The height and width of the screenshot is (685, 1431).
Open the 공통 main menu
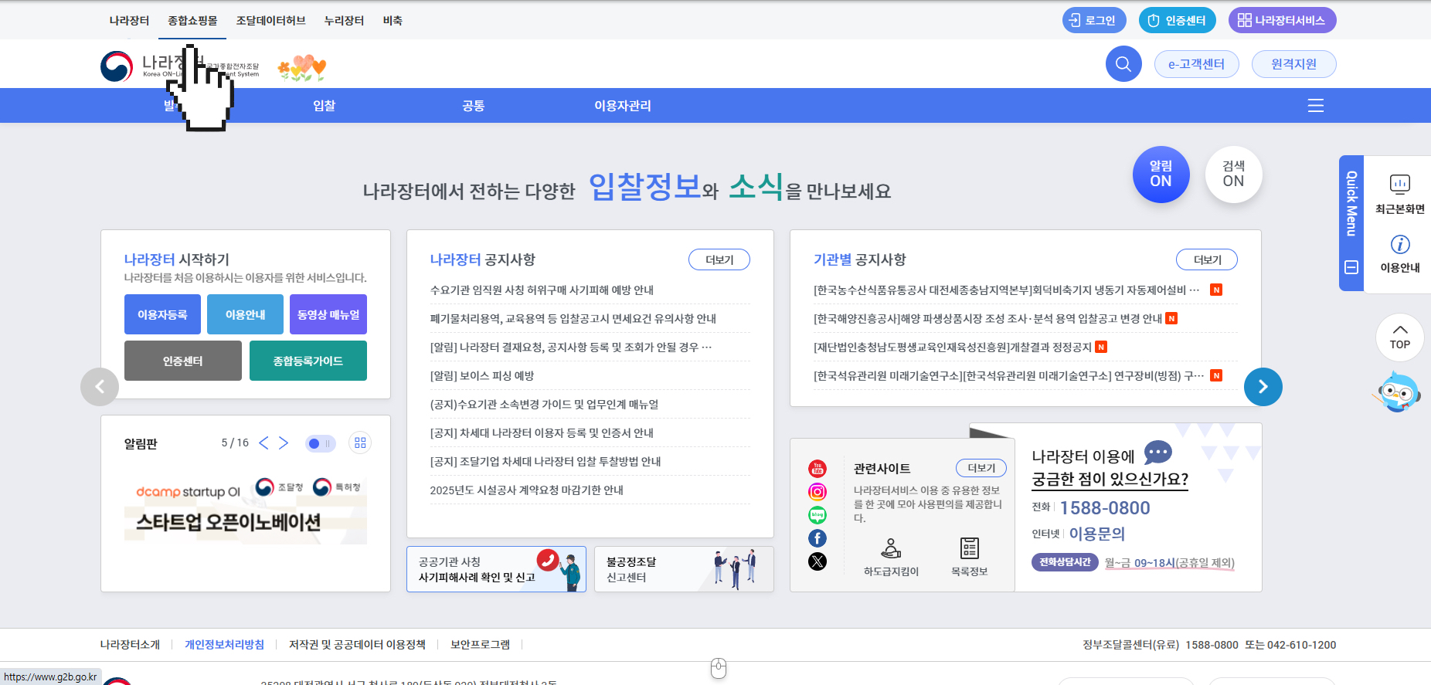(x=474, y=106)
